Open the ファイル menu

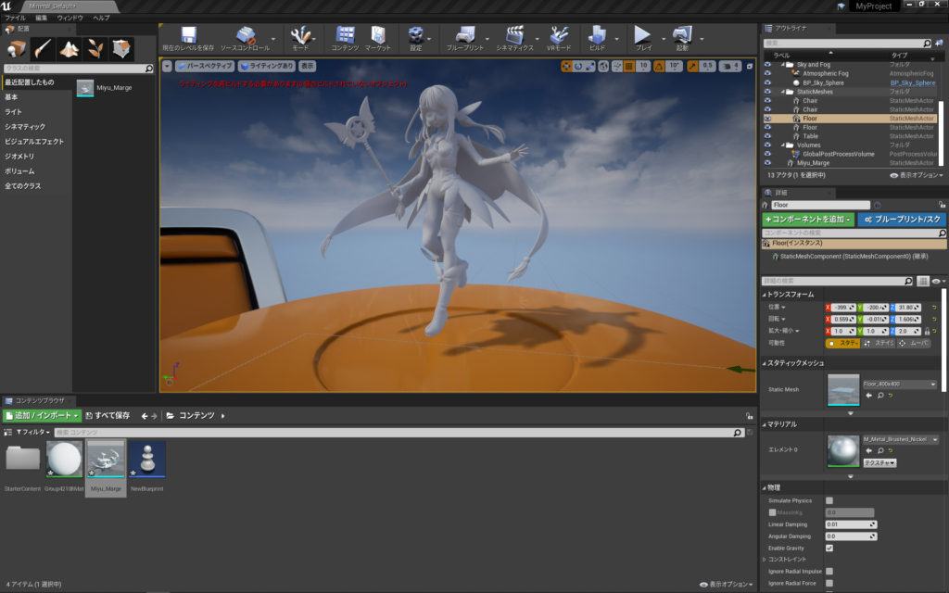pyautogui.click(x=15, y=18)
